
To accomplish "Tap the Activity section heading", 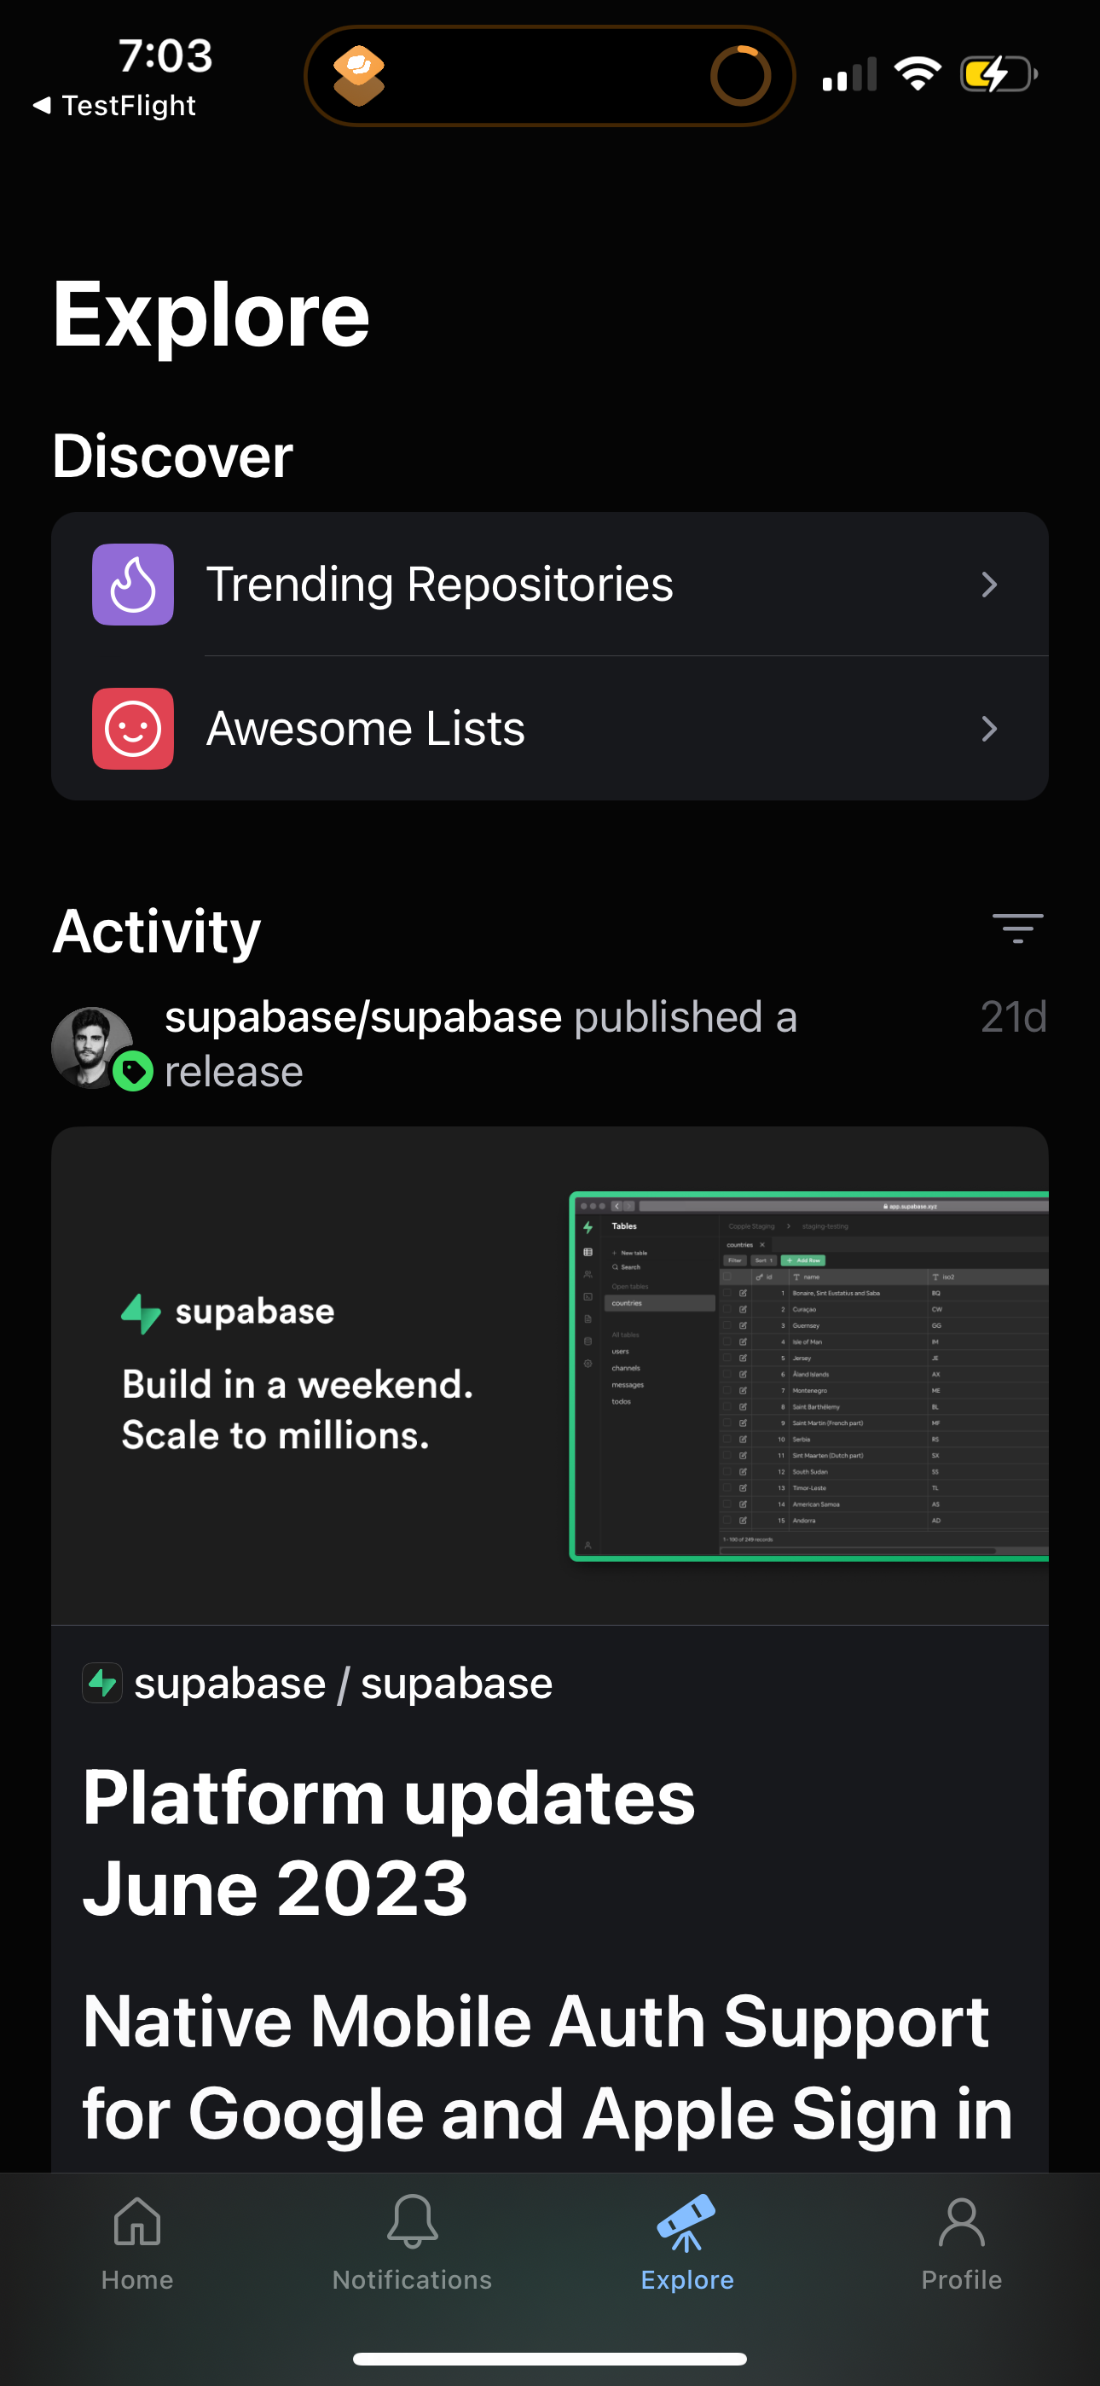I will (x=157, y=931).
